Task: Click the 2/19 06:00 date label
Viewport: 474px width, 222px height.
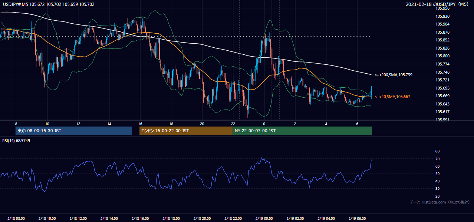Action: point(357,219)
